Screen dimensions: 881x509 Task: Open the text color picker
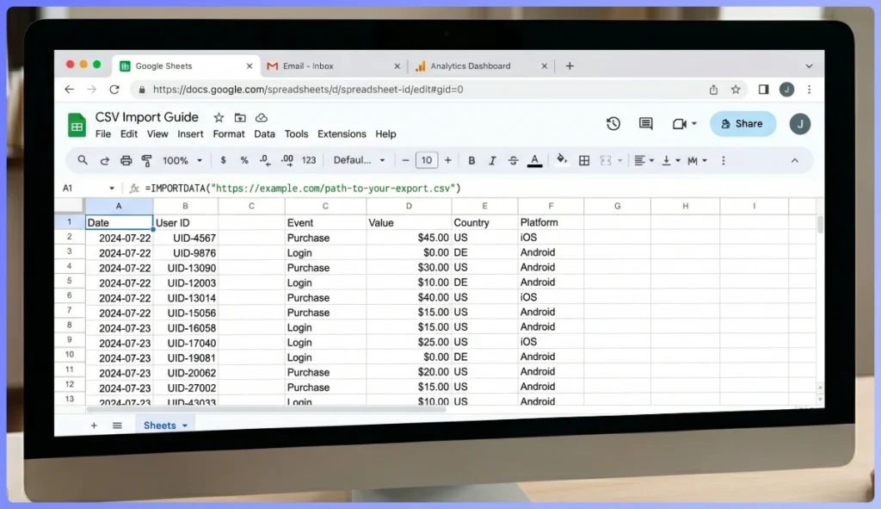pos(534,160)
